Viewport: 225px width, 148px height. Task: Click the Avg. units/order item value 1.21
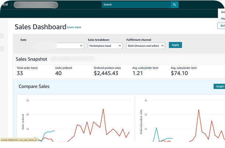137,73
